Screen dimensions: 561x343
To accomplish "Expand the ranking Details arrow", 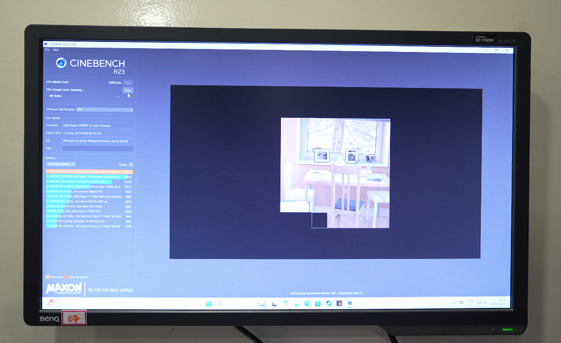I will [131, 165].
